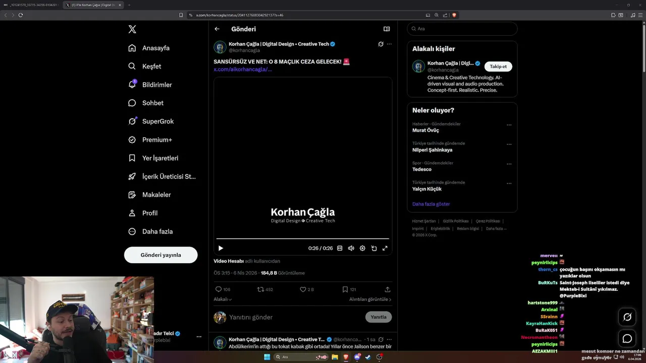Open the floating messages chat button
The image size is (646, 363).
coord(627,338)
